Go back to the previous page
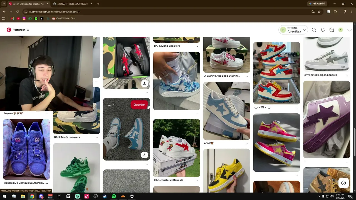 coord(4,12)
